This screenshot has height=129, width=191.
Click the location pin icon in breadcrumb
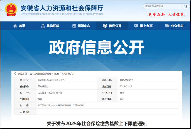15,74
